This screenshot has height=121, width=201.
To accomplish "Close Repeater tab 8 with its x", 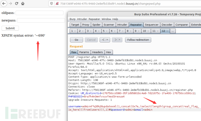I will 131,31.
